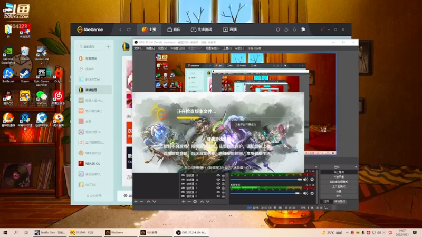Viewport: 422px width, 237px height.
Task: Toggle visibility of source row 11
Action: 218,180
